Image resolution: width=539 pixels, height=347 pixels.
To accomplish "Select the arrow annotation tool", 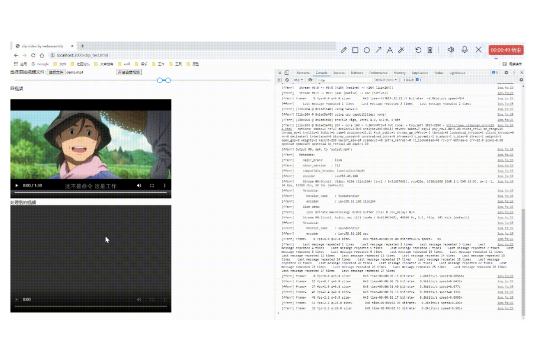I will coord(378,50).
